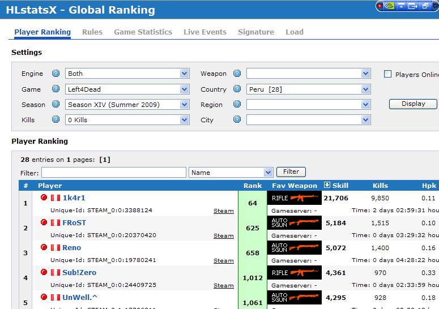Open the Game dropdown showing Left4Dead
The height and width of the screenshot is (309, 439).
click(x=127, y=89)
